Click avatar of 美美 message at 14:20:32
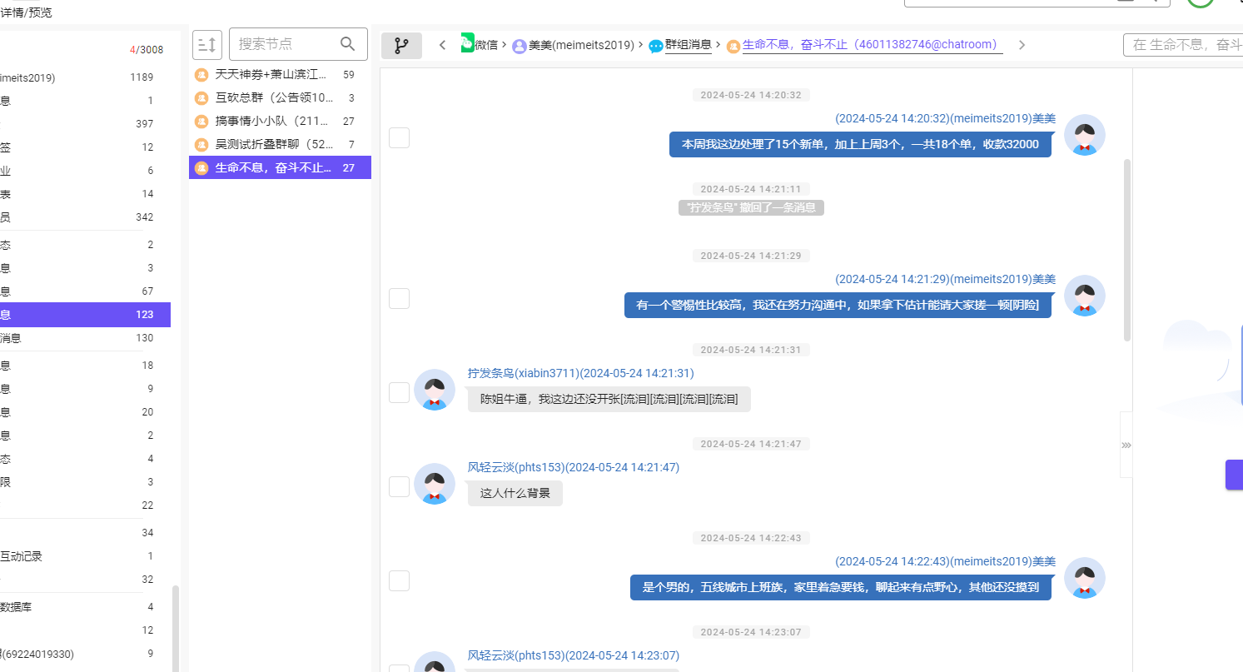1243x672 pixels. point(1085,135)
